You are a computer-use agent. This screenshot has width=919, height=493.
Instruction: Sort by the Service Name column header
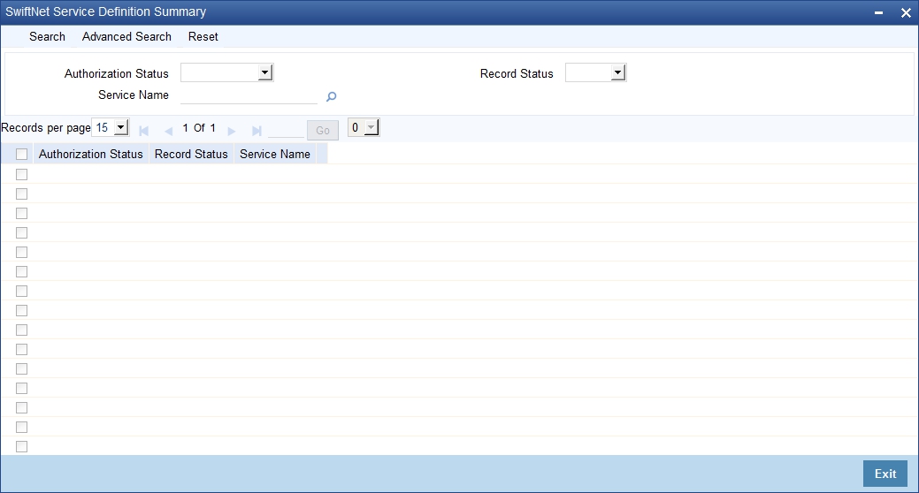[275, 154]
